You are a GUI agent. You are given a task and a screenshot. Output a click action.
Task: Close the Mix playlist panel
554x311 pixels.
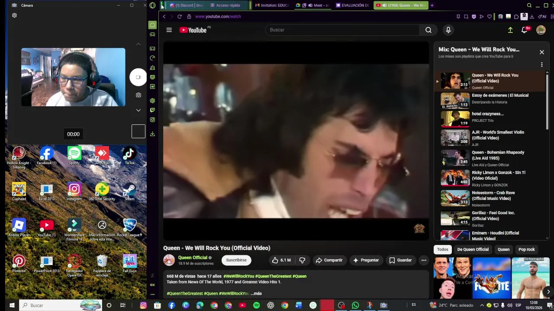(541, 52)
